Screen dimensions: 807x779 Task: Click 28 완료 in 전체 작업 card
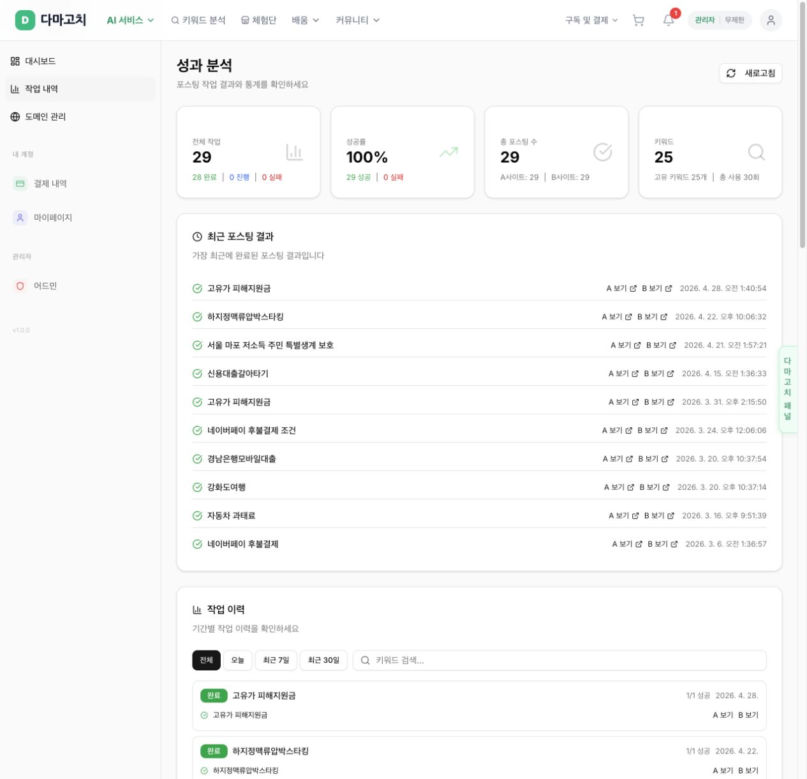[x=204, y=178]
